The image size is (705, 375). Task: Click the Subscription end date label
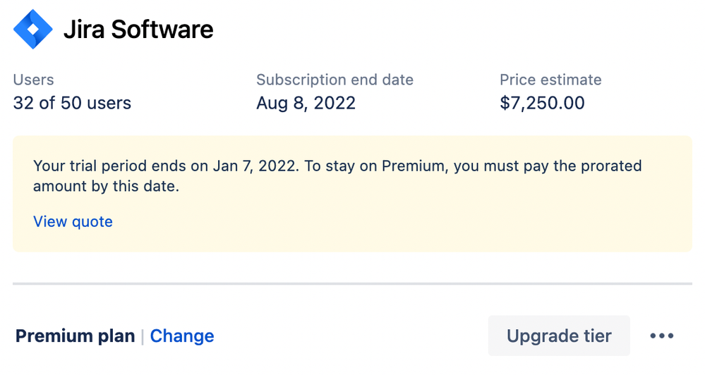coord(335,80)
